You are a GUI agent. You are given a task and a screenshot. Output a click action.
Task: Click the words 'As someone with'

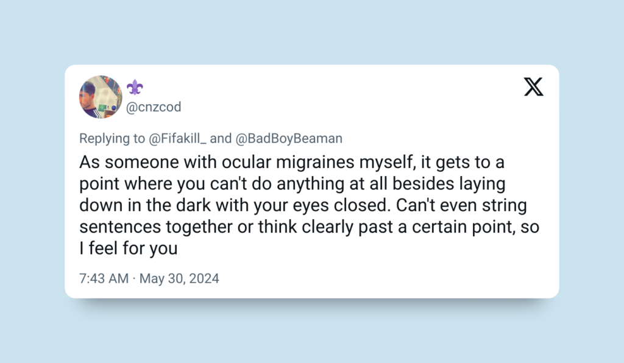click(149, 162)
